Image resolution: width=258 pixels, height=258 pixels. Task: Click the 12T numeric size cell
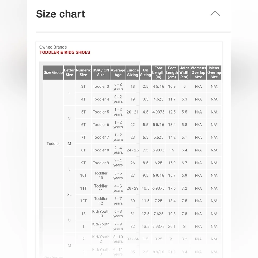[x=83, y=201]
